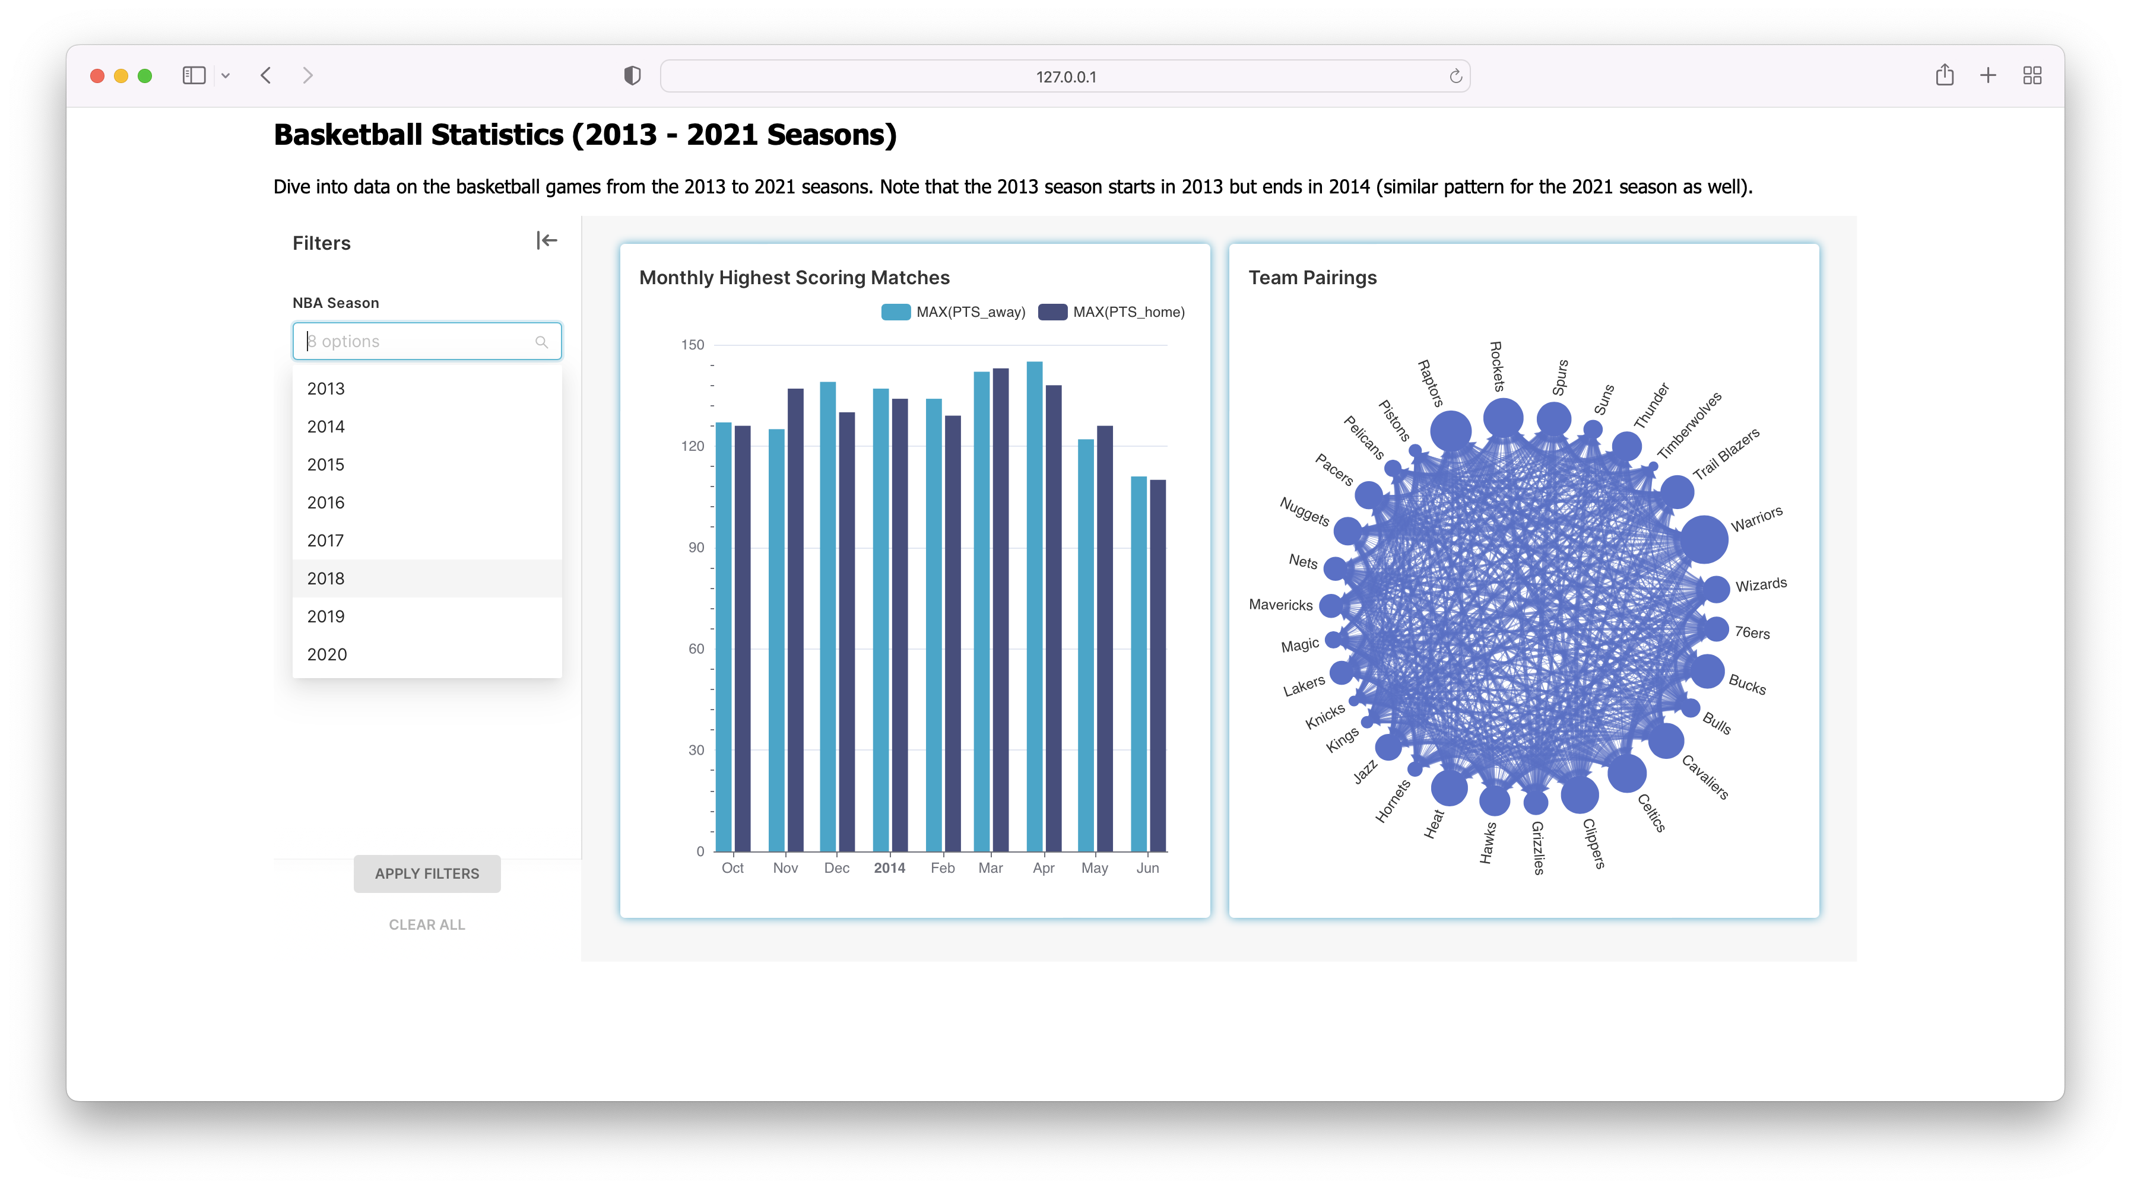
Task: Click the search magnifier in season box
Action: pyautogui.click(x=542, y=342)
